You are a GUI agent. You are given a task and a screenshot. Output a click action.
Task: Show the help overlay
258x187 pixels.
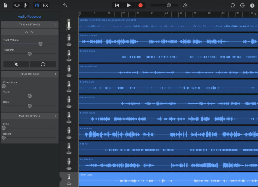pyautogui.click(x=252, y=5)
